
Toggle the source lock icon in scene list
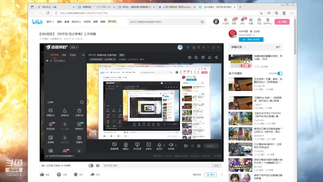coord(51,61)
